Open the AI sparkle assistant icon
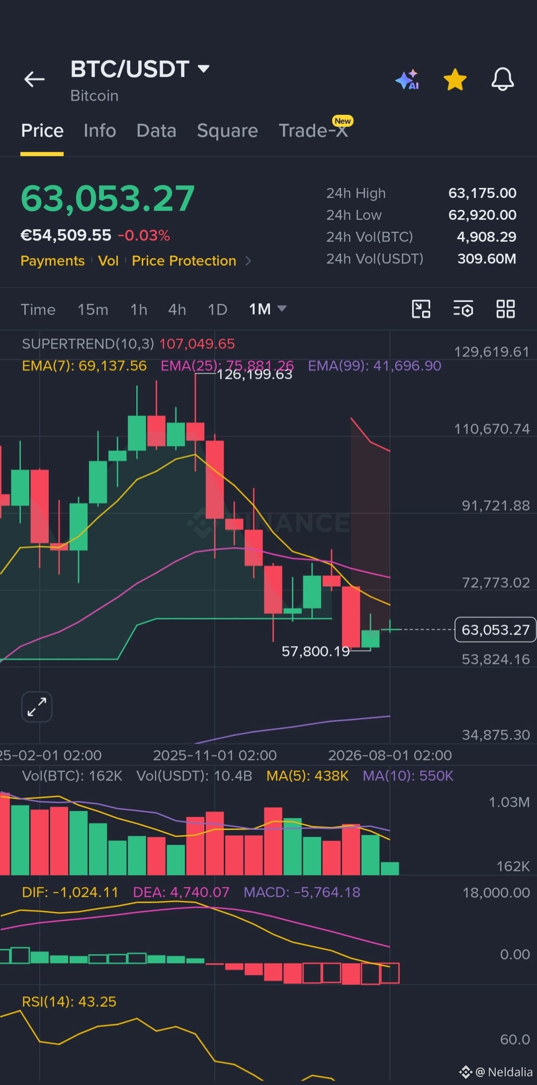 tap(407, 80)
